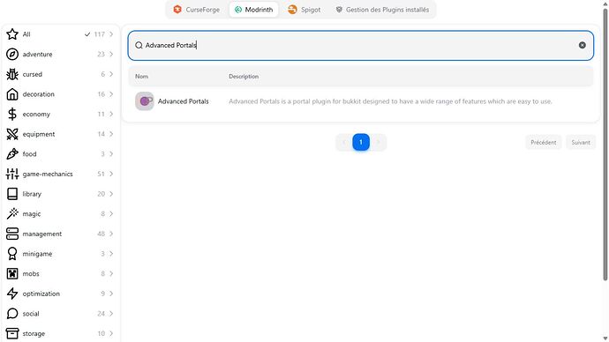Viewport: 609px width, 342px height.
Task: Go to page 1 in pagination
Action: point(361,142)
